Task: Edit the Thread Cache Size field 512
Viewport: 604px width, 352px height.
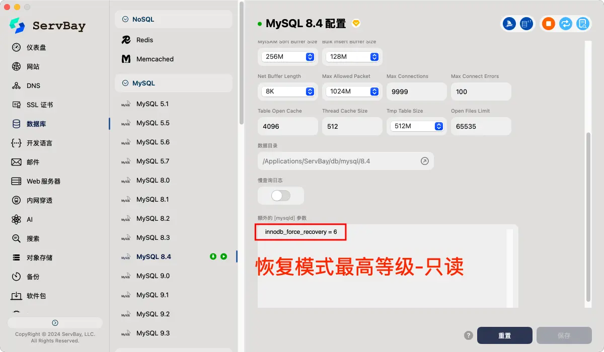Action: 352,126
